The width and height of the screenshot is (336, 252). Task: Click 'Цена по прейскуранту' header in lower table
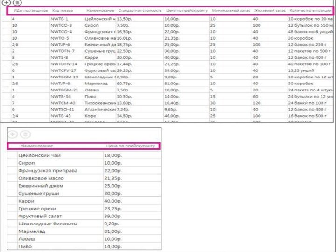[x=130, y=146]
